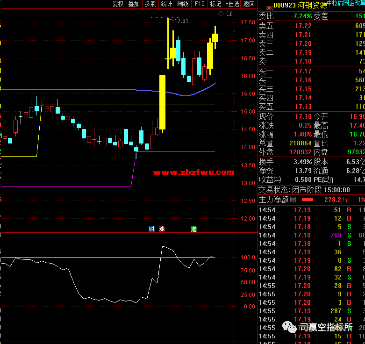The height and width of the screenshot is (344, 365).
Task: Click the 中特估国企改革 concept tag
Action: tap(346, 3)
